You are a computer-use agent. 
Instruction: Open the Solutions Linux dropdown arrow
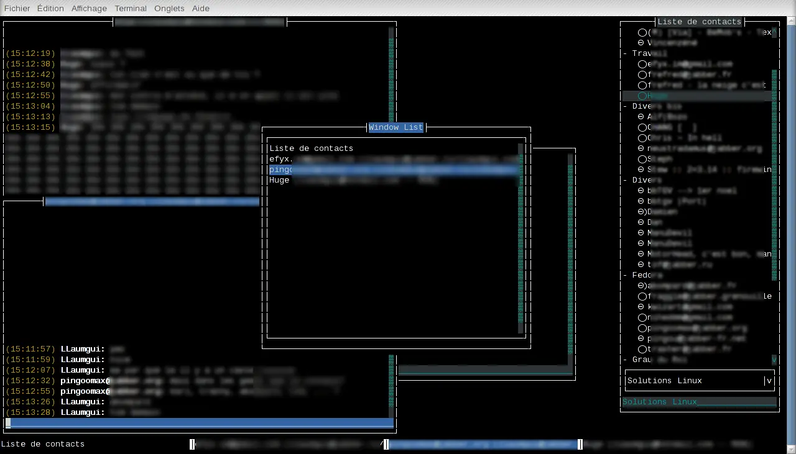(769, 381)
